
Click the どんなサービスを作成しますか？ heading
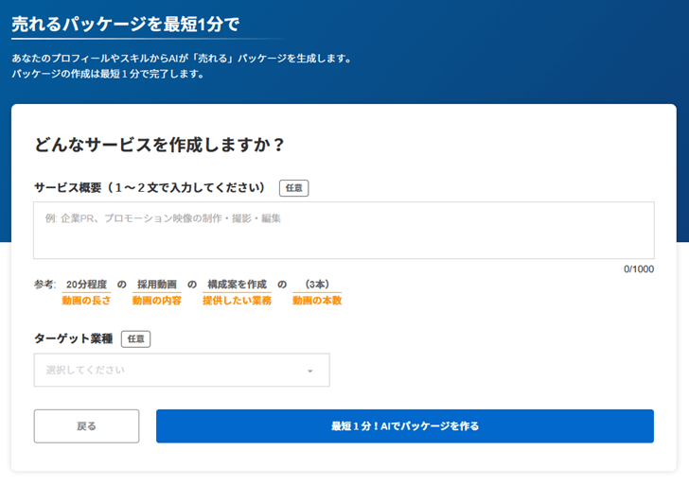[x=159, y=145]
